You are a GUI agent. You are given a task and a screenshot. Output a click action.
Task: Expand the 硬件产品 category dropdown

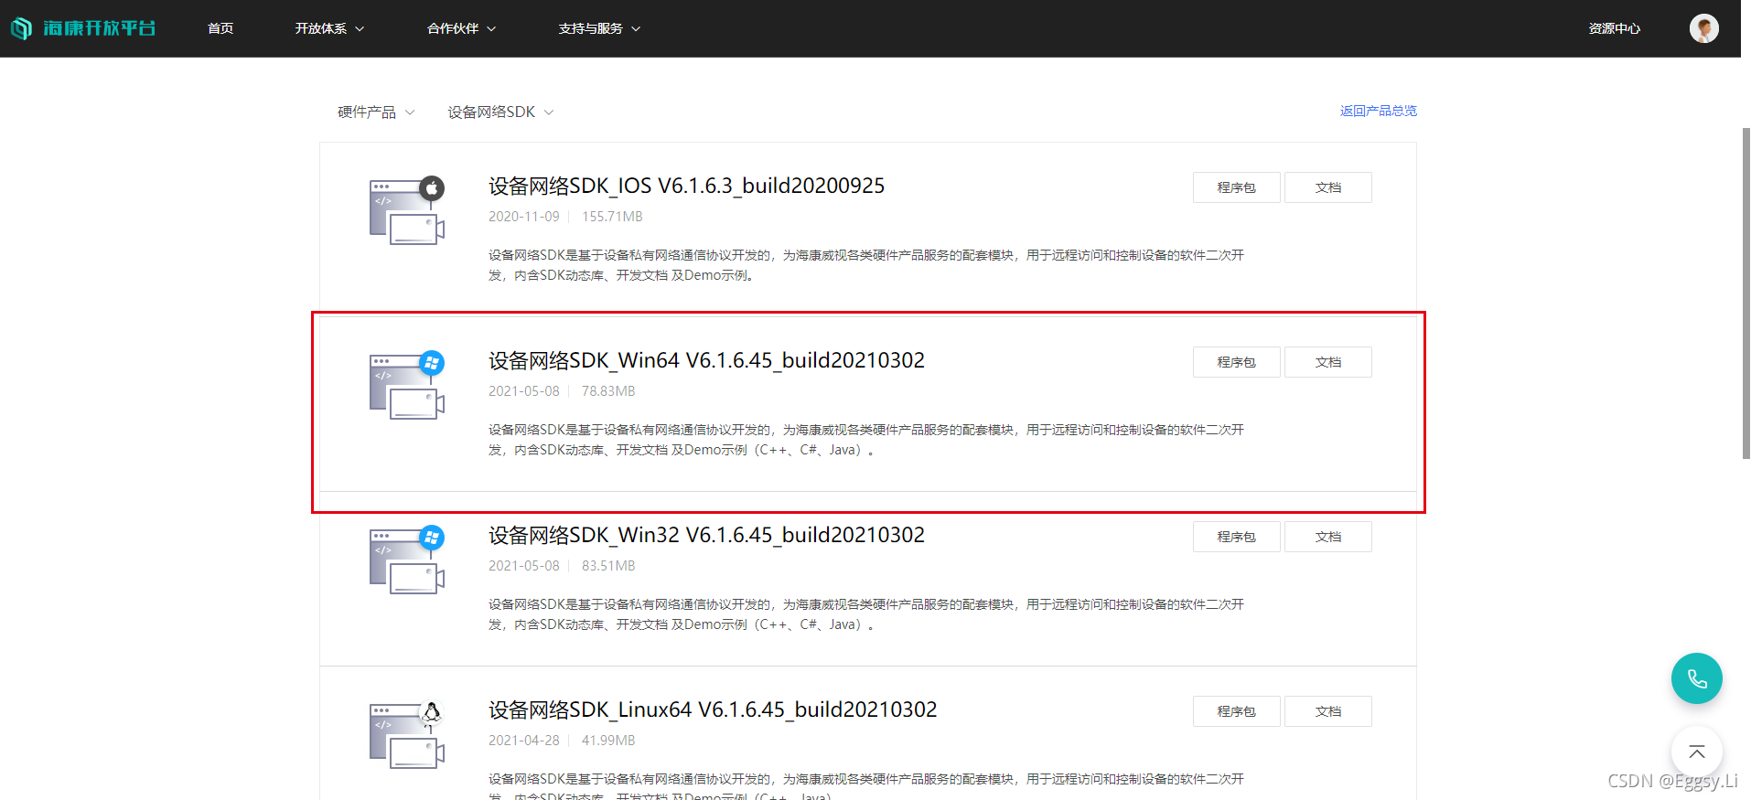376,112
